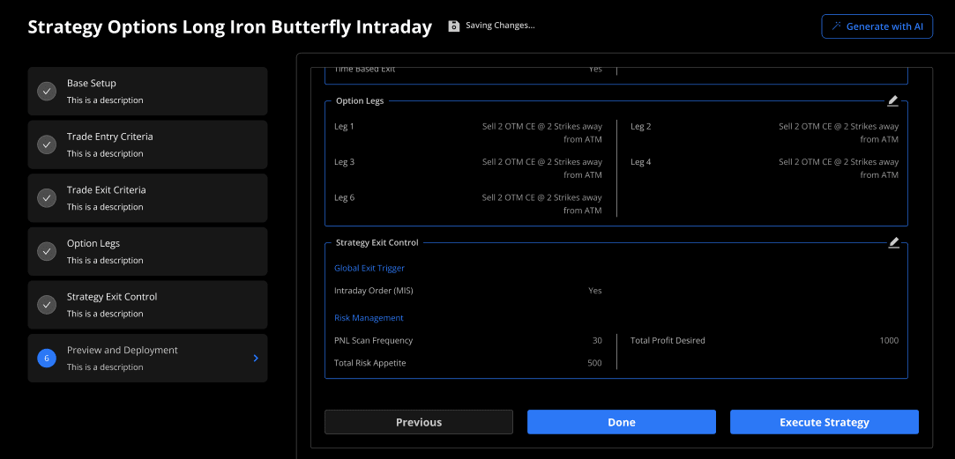Expand Preview and Deployment chevron arrow
This screenshot has width=955, height=459.
click(256, 358)
